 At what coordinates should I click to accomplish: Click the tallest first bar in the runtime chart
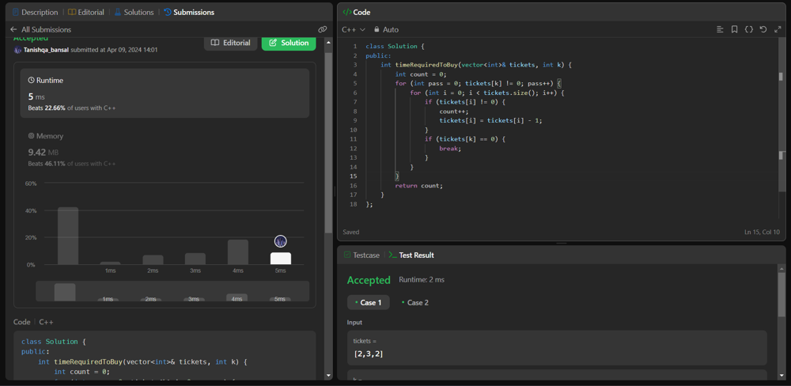pyautogui.click(x=68, y=236)
